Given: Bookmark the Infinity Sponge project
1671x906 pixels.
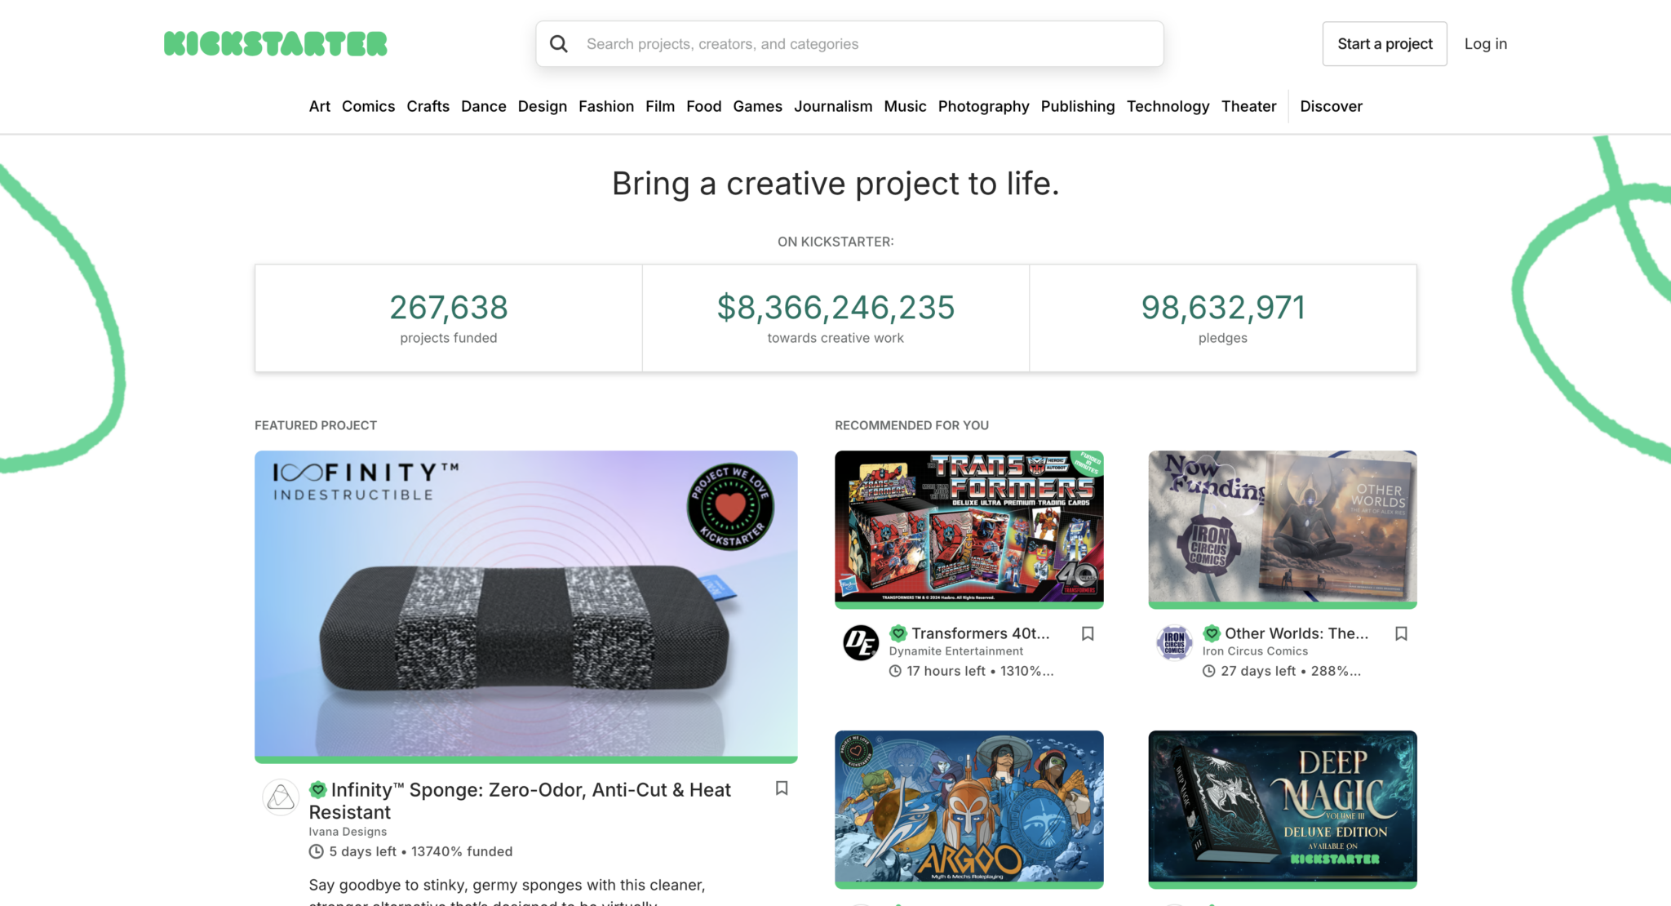Looking at the screenshot, I should click(781, 789).
